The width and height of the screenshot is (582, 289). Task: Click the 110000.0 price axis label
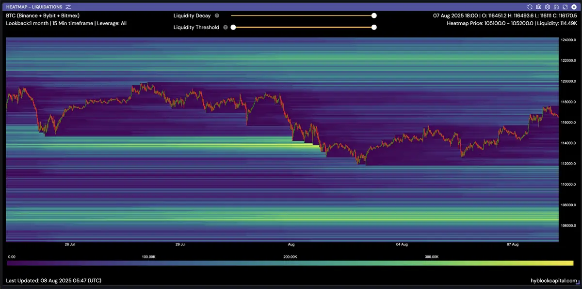pyautogui.click(x=568, y=184)
